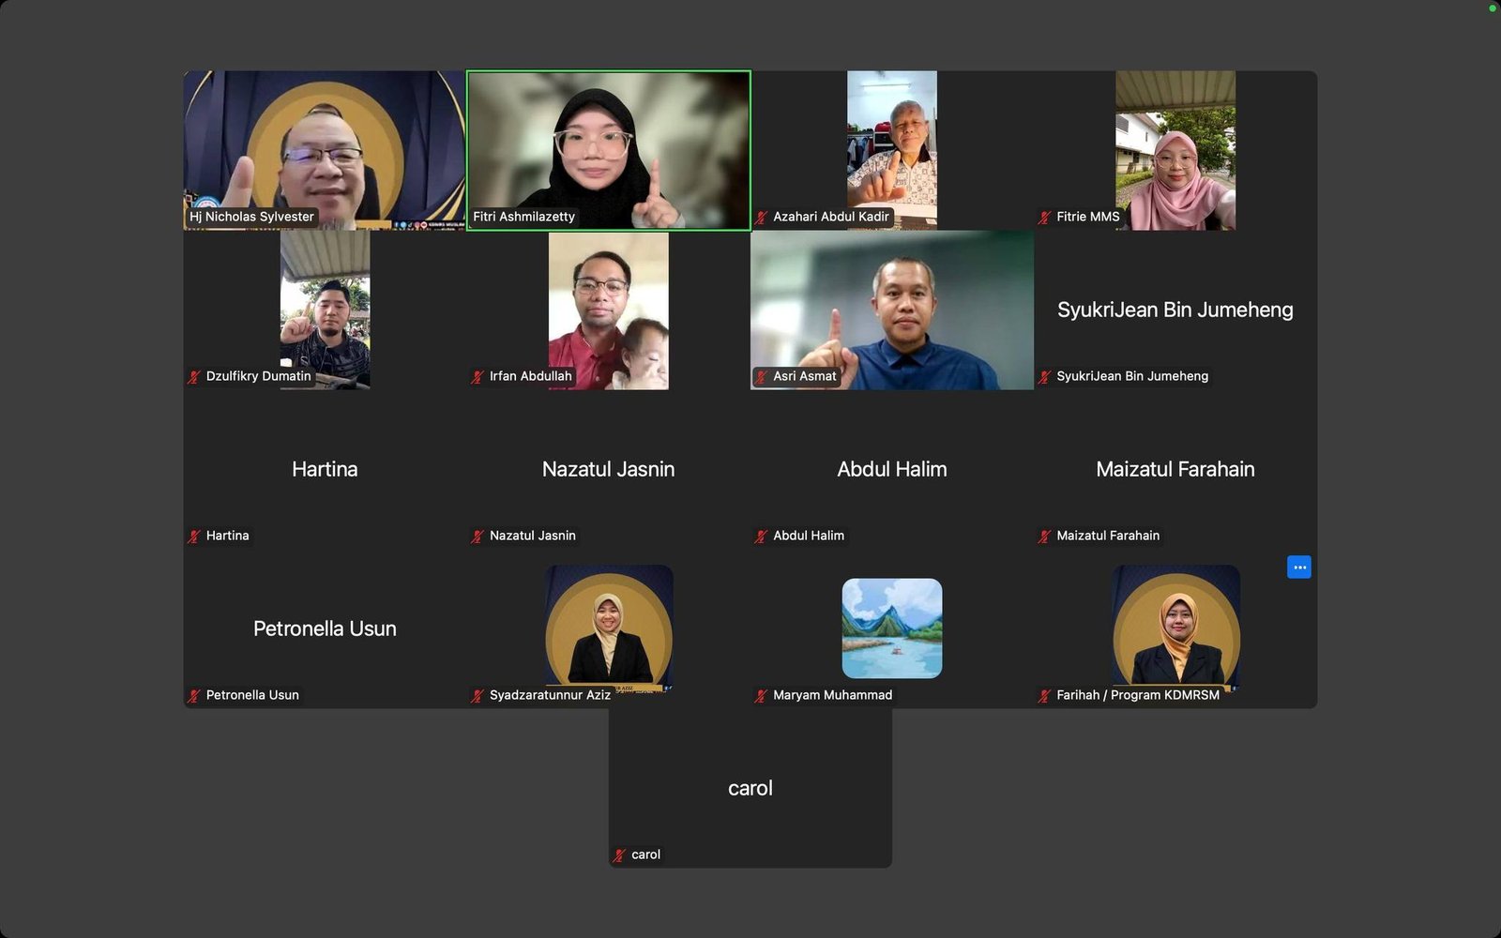Click muted mic icon next to Maizatul Farahain
The height and width of the screenshot is (938, 1501).
pyautogui.click(x=1045, y=537)
